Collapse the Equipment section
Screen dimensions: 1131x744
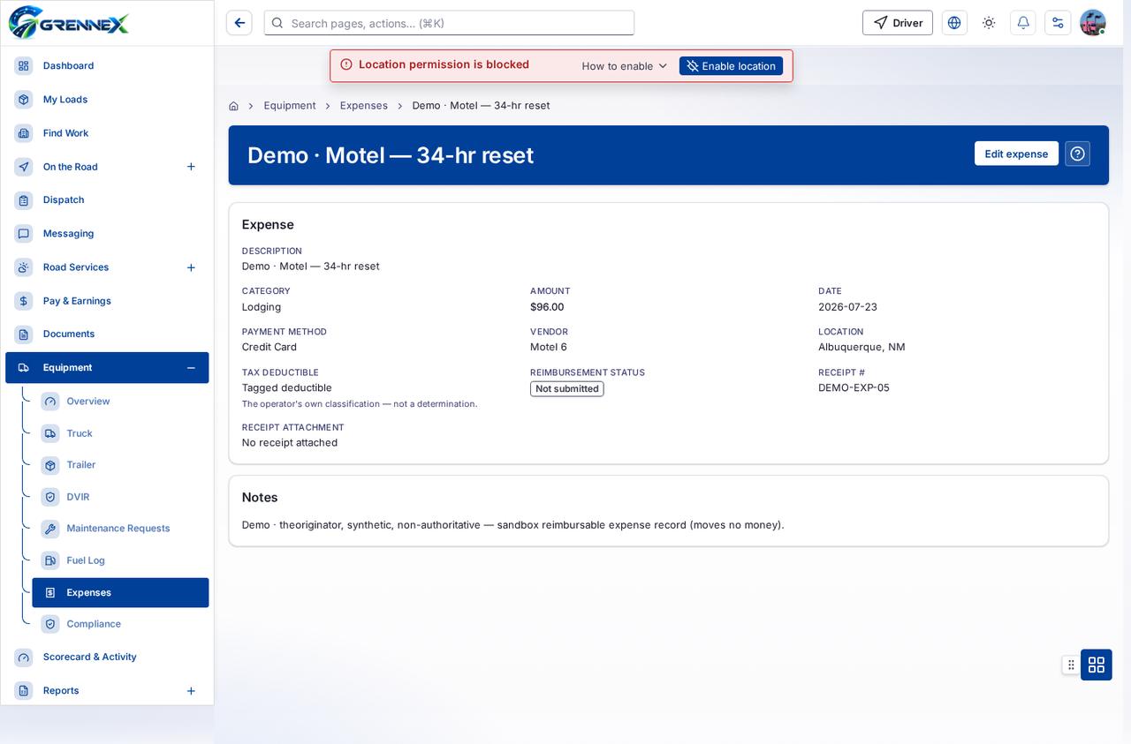pos(191,368)
